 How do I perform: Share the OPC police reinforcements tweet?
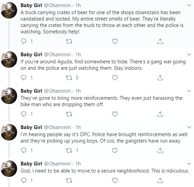coord(160,150)
